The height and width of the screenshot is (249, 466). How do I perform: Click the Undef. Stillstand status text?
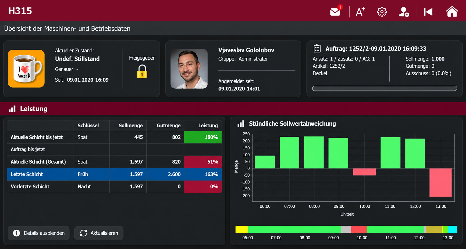tap(77, 59)
